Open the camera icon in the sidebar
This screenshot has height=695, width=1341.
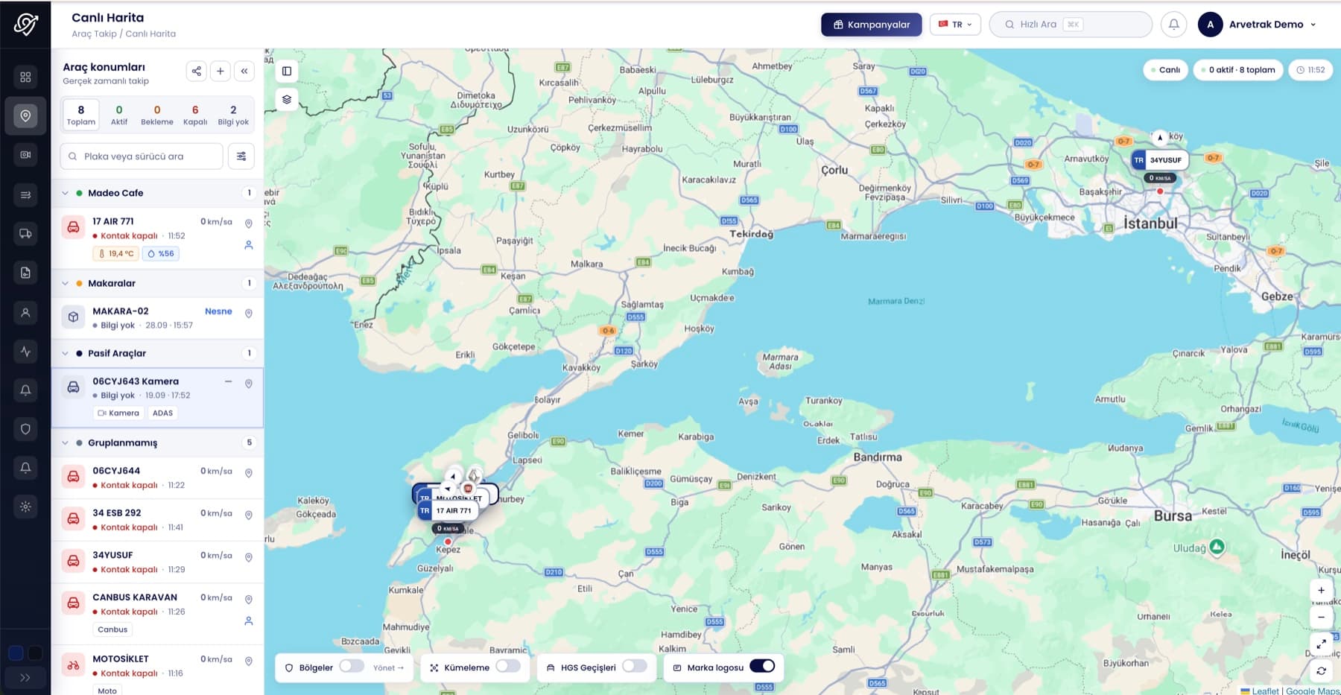tap(25, 155)
